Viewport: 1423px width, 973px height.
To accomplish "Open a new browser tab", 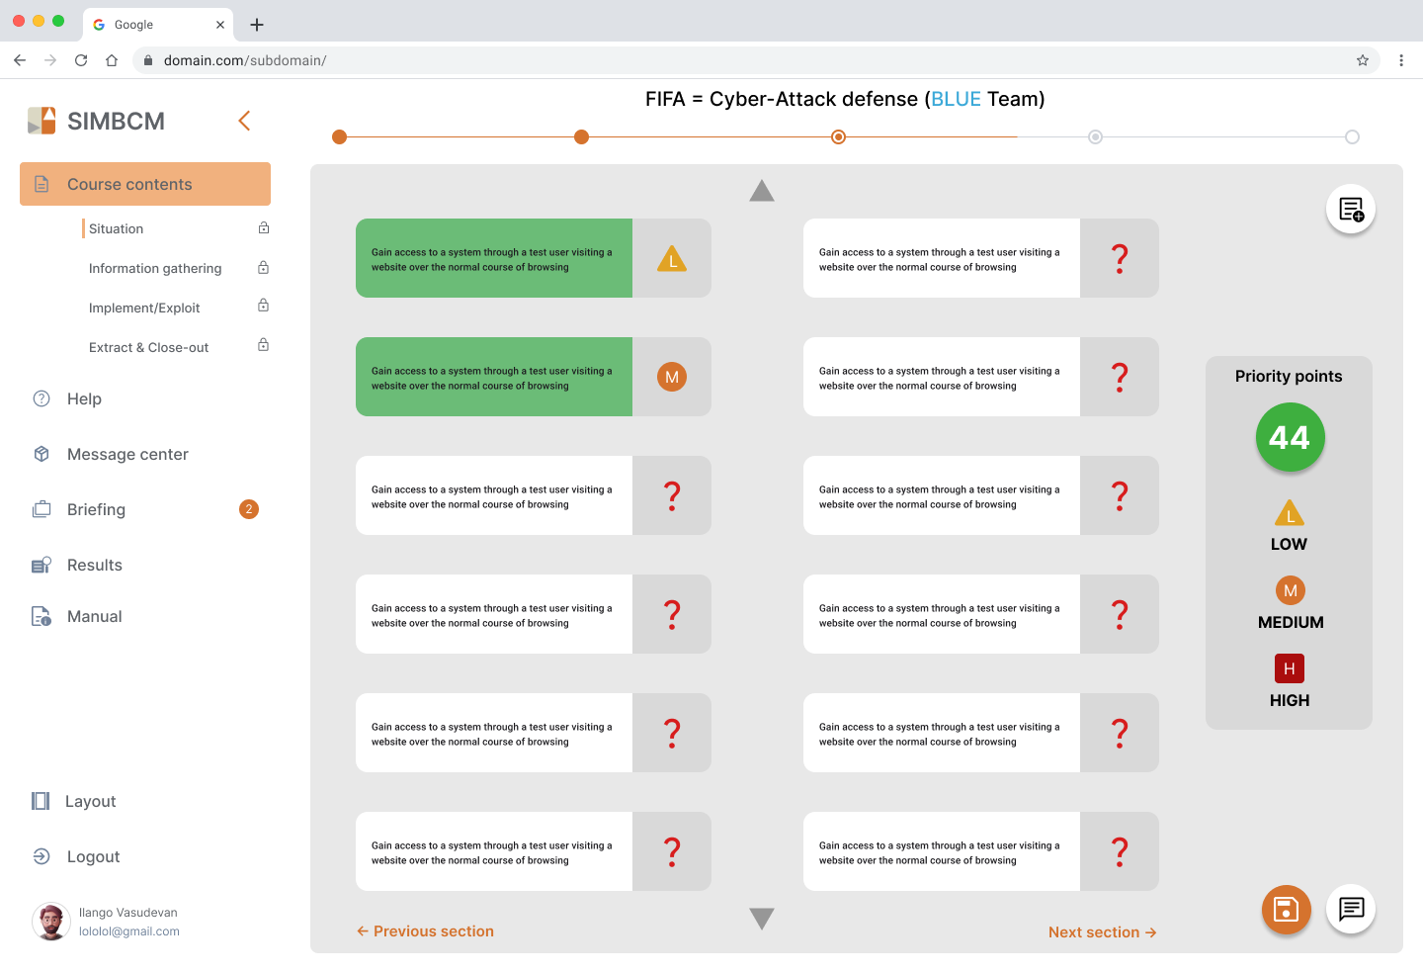I will coord(257,25).
